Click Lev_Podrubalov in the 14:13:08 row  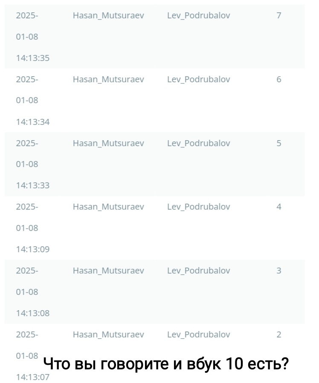pos(198,271)
